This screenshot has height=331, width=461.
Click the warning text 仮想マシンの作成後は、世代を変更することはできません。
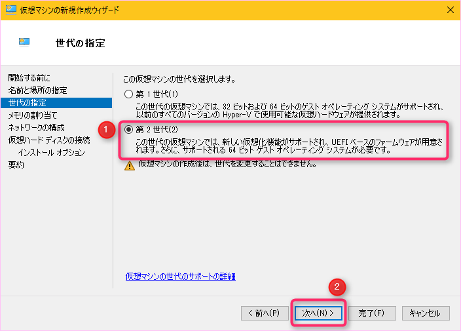coord(227,164)
